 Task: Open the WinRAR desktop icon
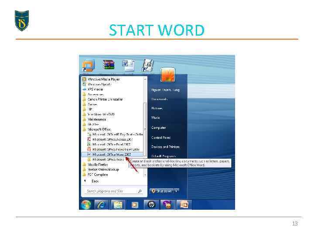[x=109, y=65]
